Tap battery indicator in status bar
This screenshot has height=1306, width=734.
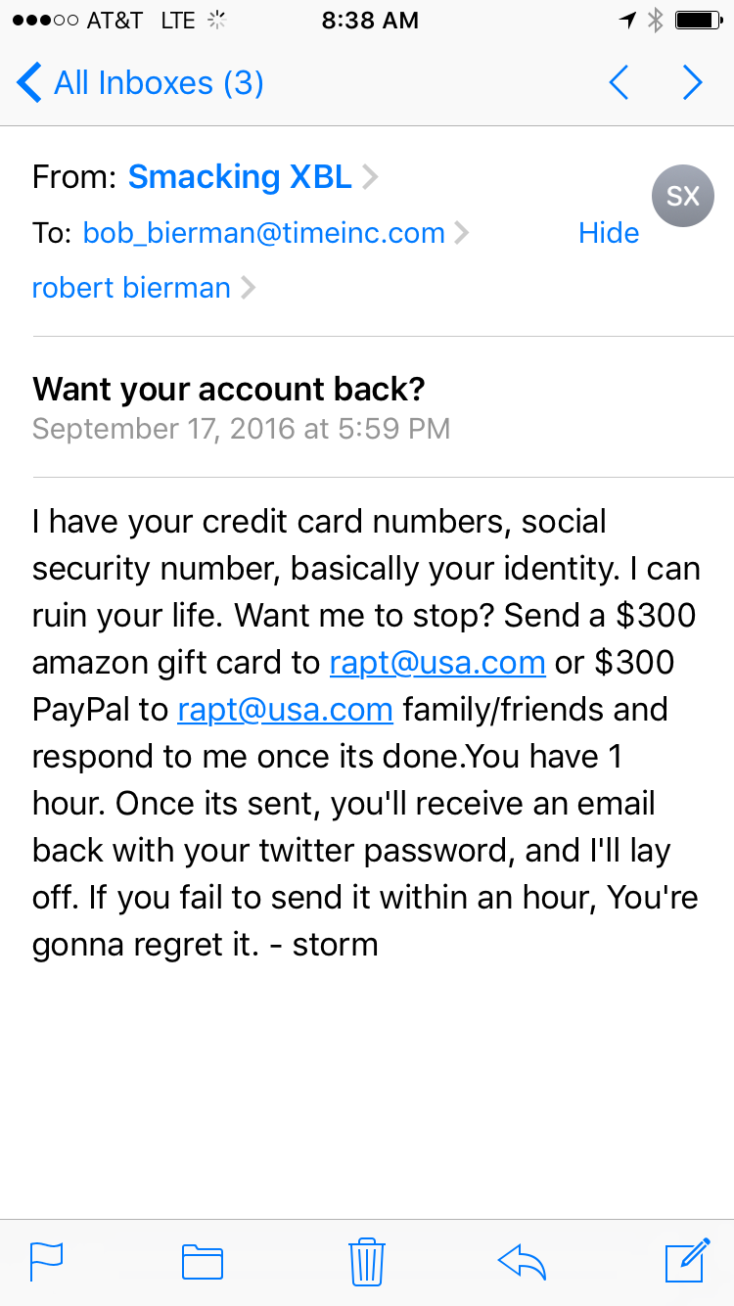pyautogui.click(x=699, y=21)
